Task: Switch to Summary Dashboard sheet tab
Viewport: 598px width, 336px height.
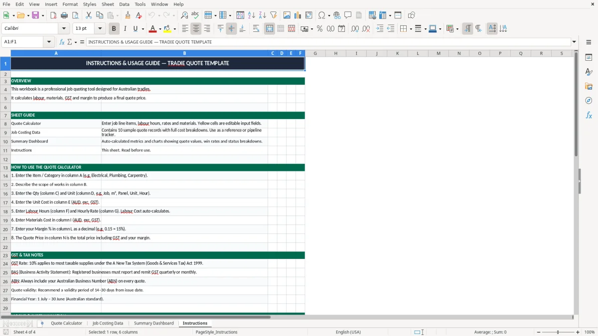Action: [x=153, y=323]
